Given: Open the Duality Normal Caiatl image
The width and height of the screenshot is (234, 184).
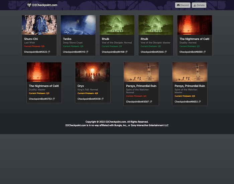Looking at the screenshot, I should tap(195, 25).
